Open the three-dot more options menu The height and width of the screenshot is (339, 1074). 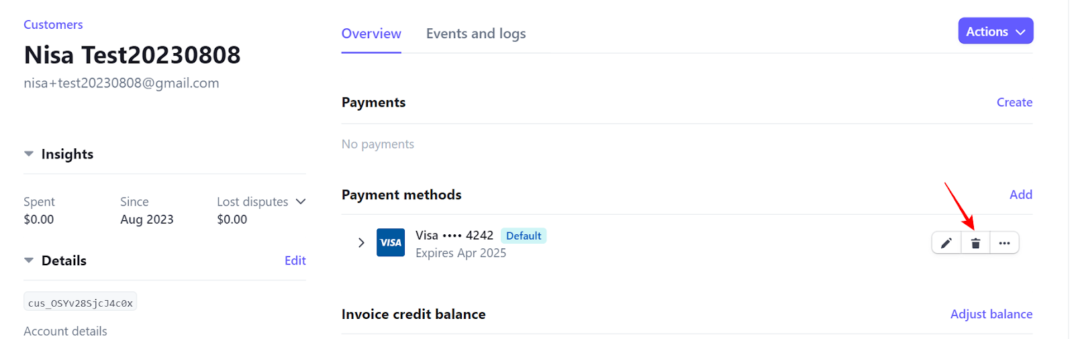1004,243
